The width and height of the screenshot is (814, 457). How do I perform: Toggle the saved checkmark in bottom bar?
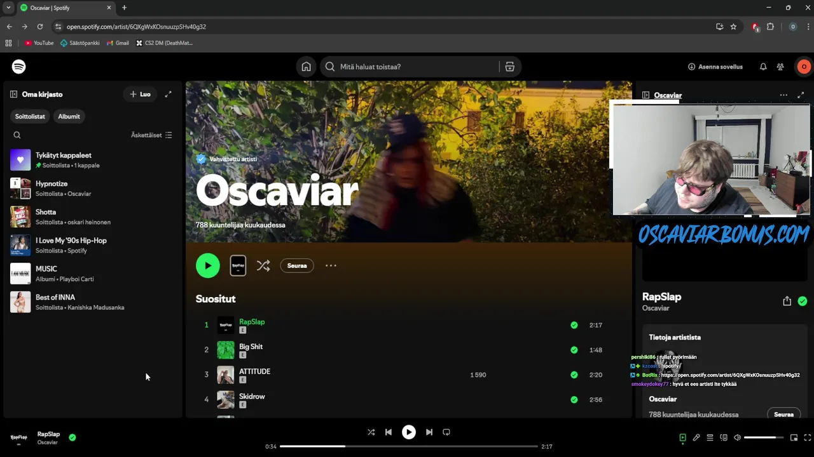[x=72, y=437]
